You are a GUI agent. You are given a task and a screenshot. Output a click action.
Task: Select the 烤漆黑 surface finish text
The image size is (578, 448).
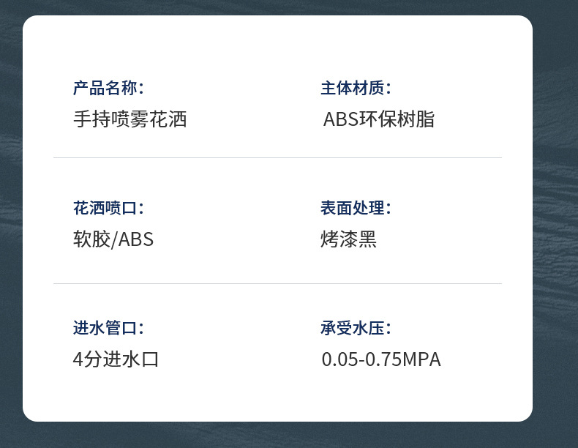click(348, 239)
